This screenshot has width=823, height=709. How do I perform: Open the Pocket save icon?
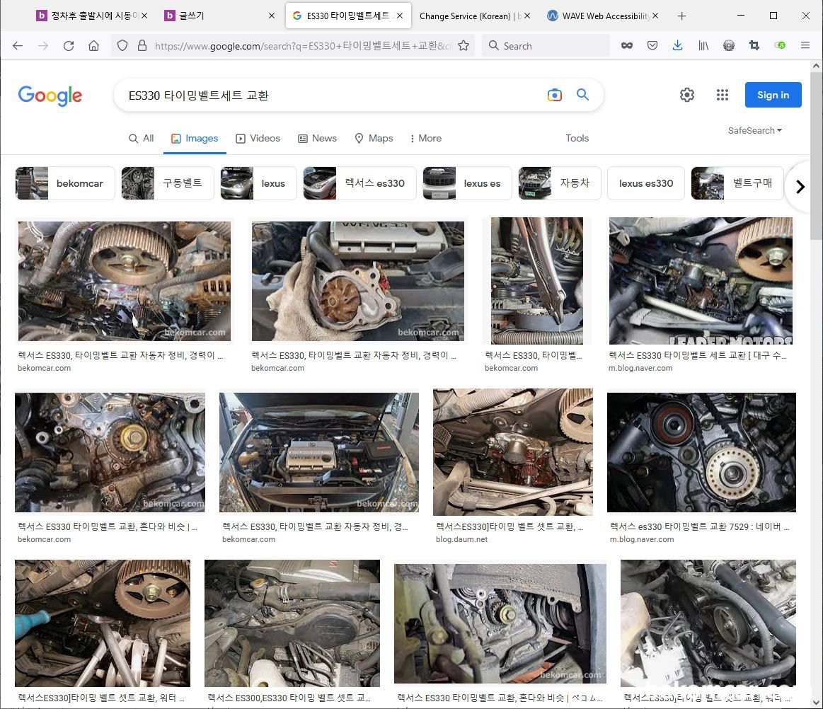(x=652, y=46)
